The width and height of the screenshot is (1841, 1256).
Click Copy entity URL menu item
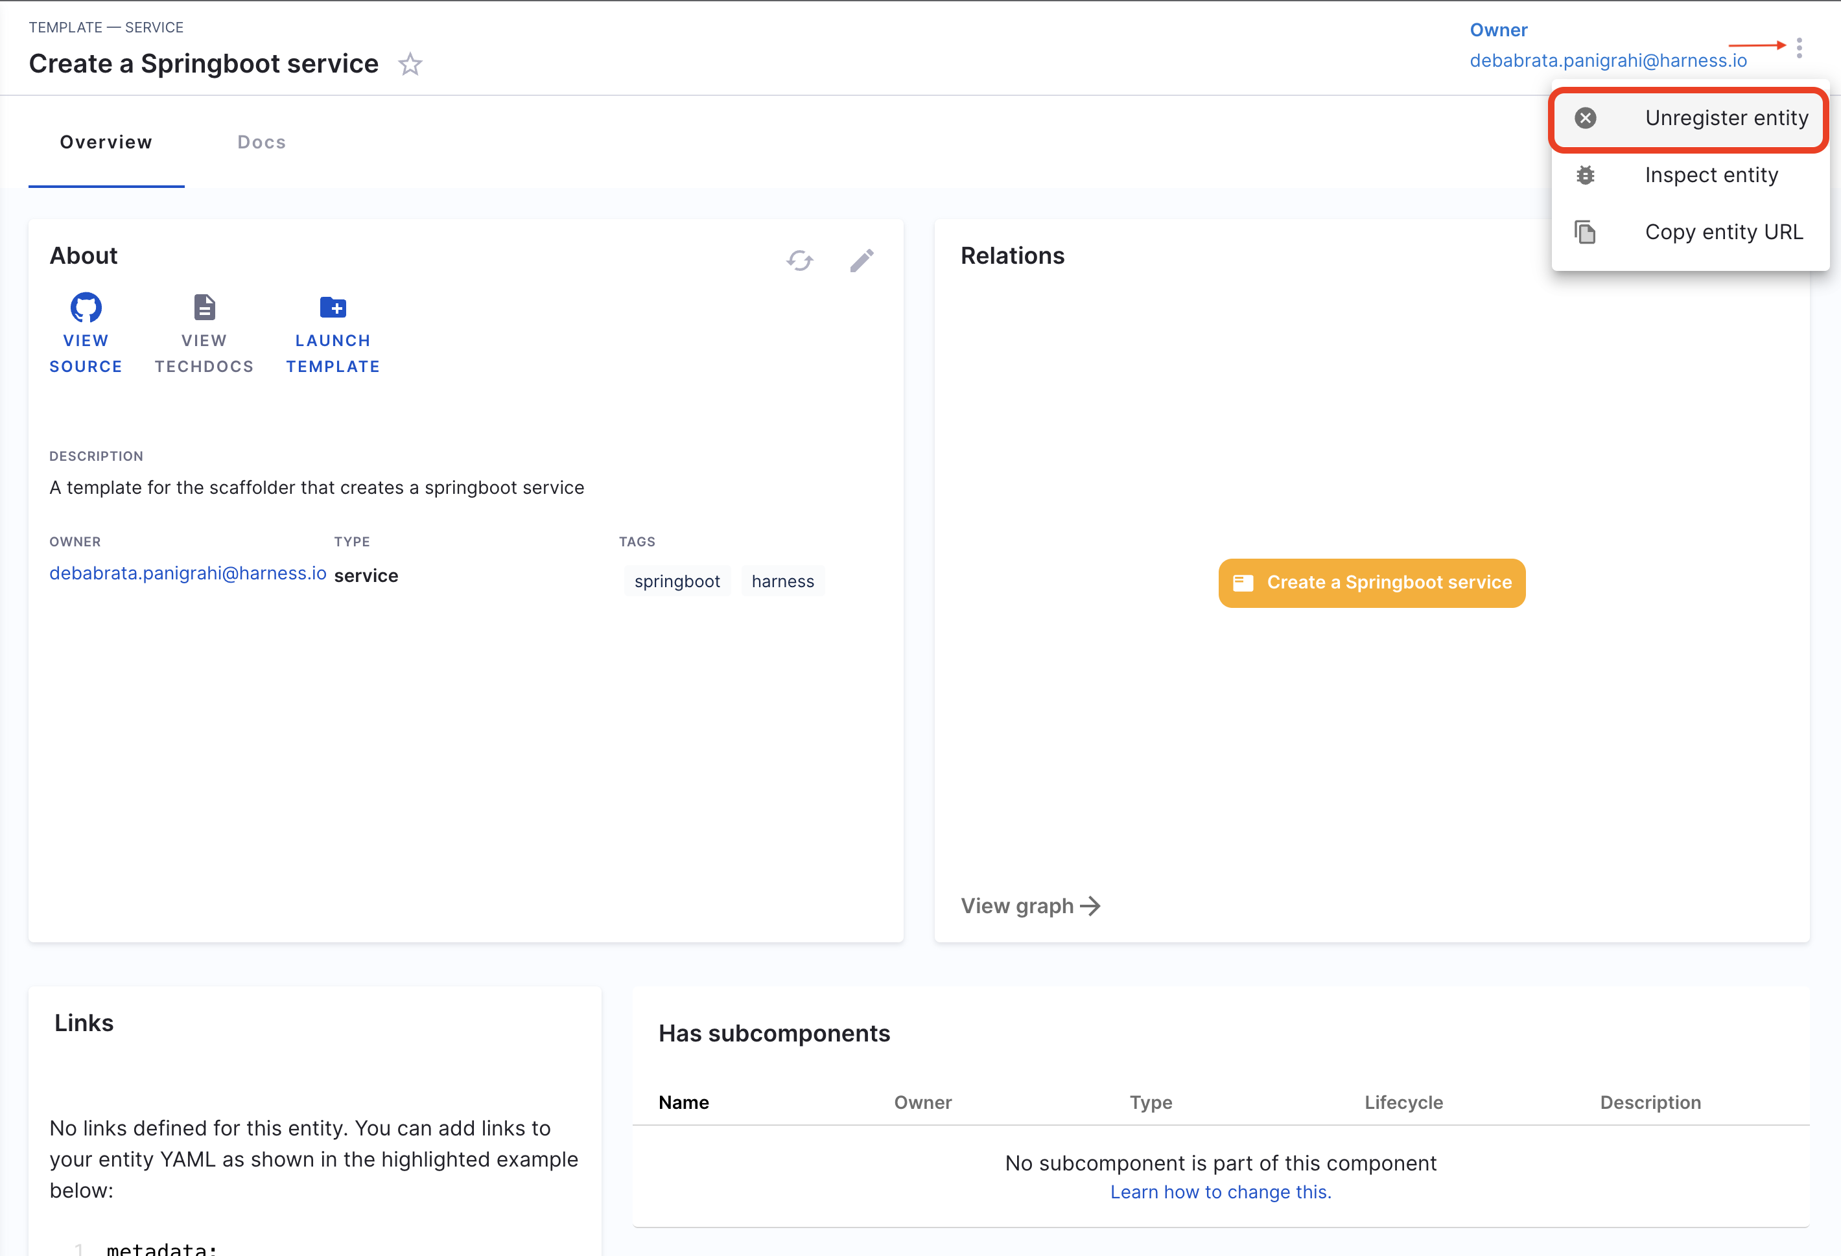(x=1723, y=232)
